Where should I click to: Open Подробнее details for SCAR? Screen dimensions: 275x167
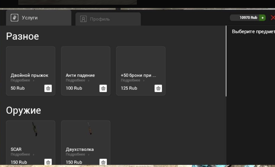pos(22,154)
